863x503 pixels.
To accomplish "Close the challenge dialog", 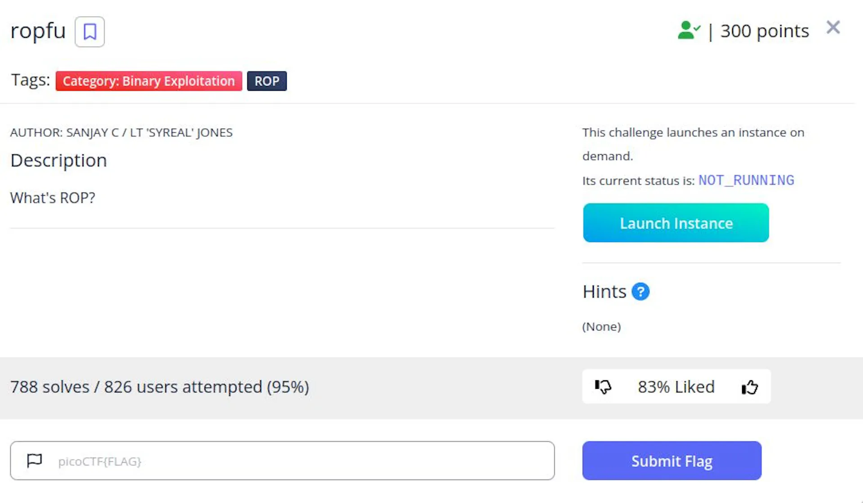I will (x=833, y=28).
